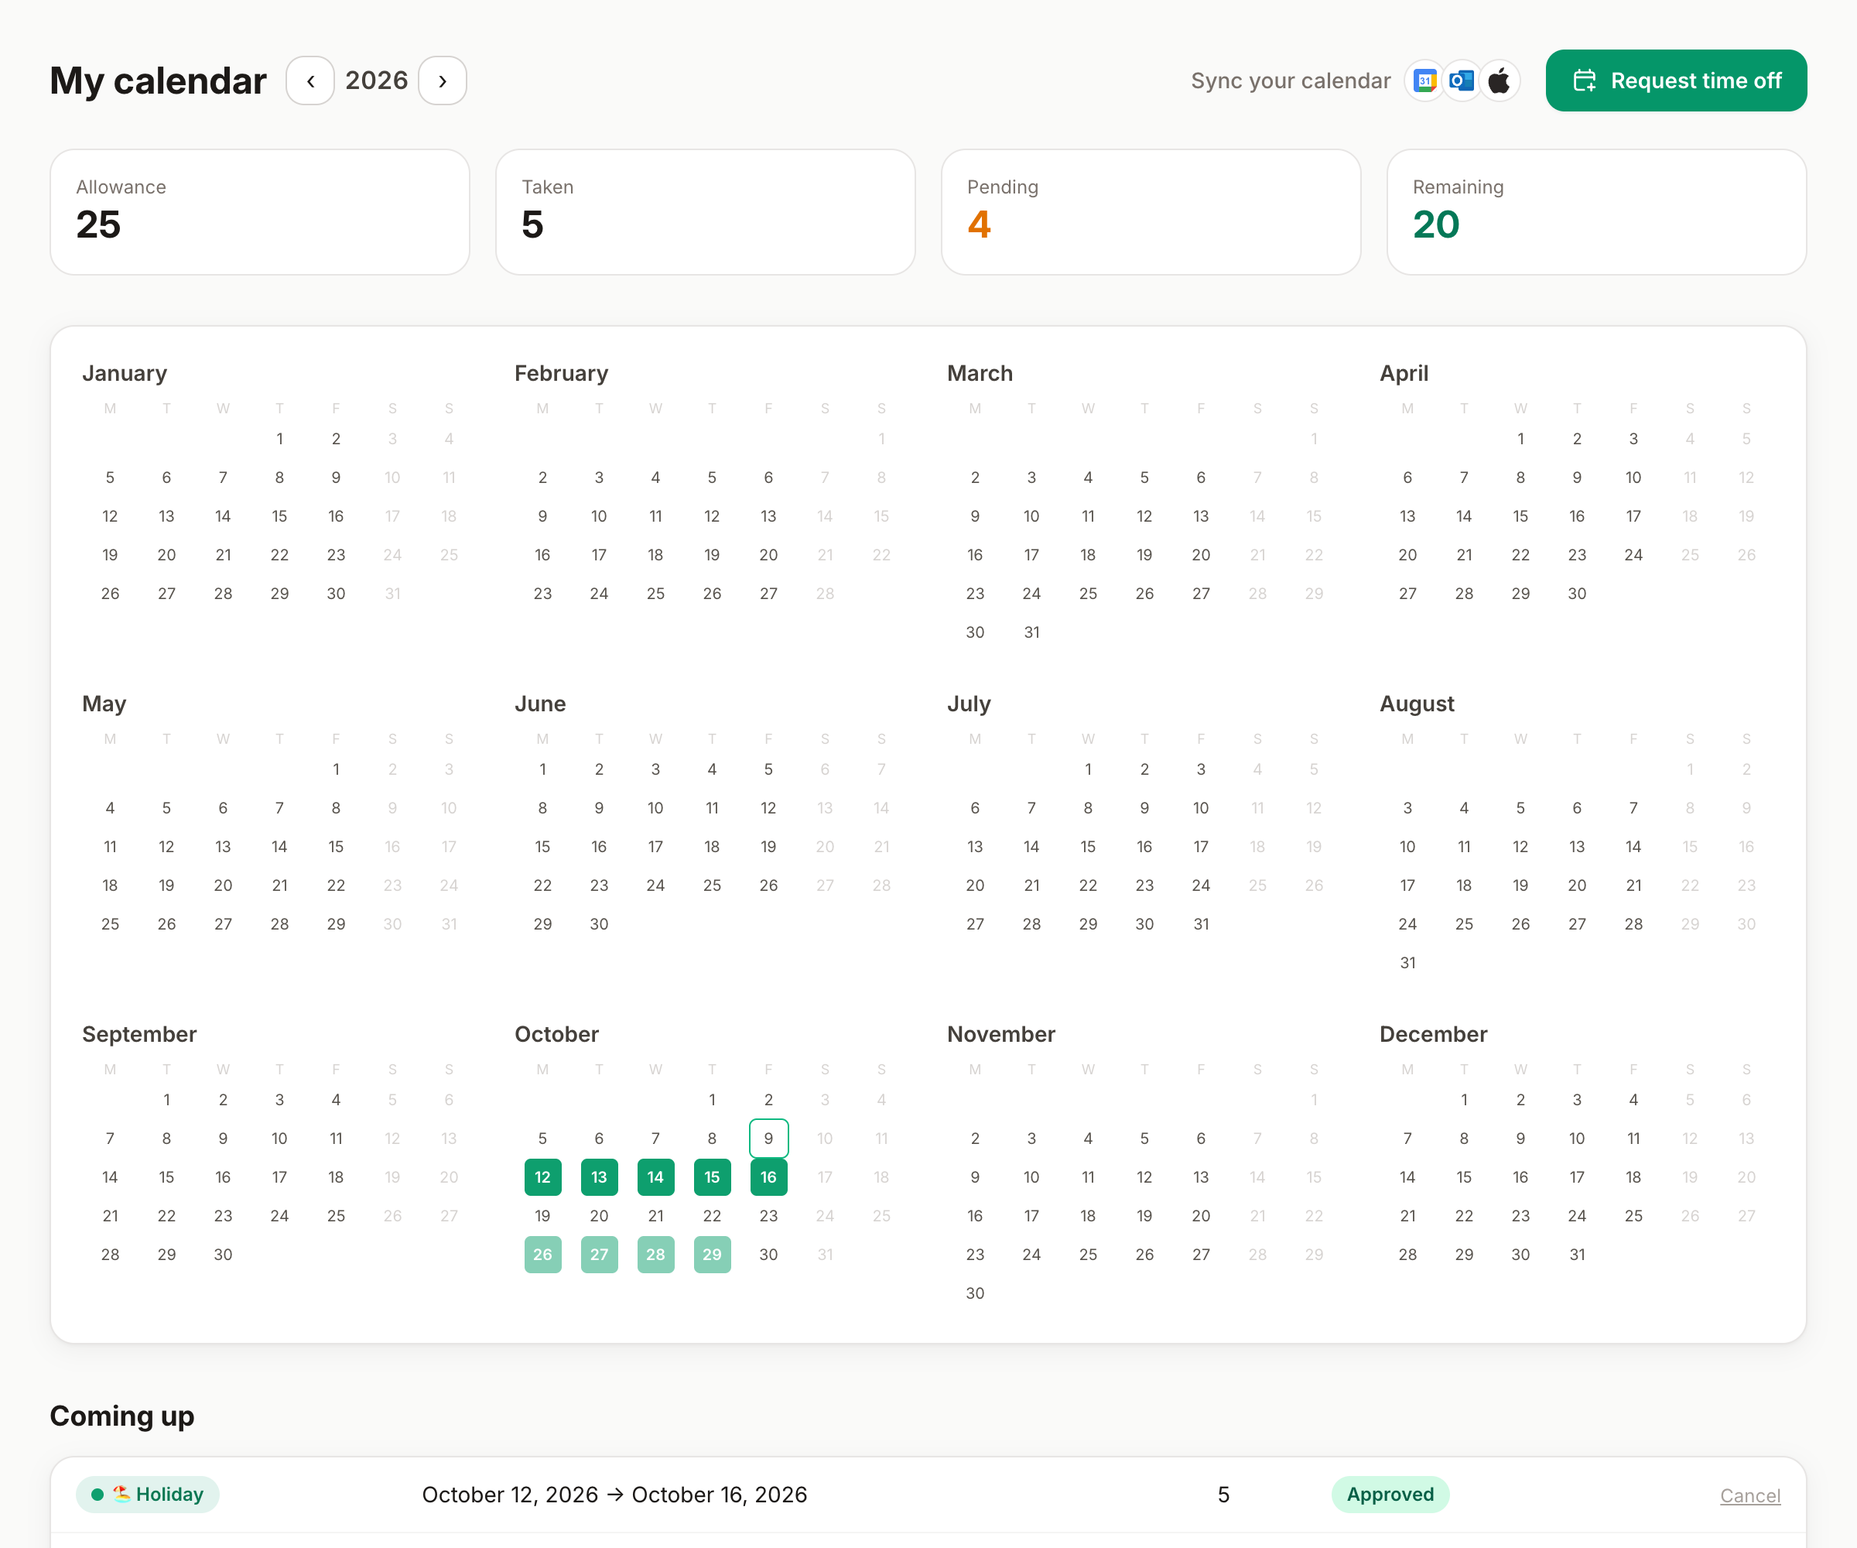Select pending day October 26
This screenshot has height=1548, width=1857.
click(x=543, y=1255)
